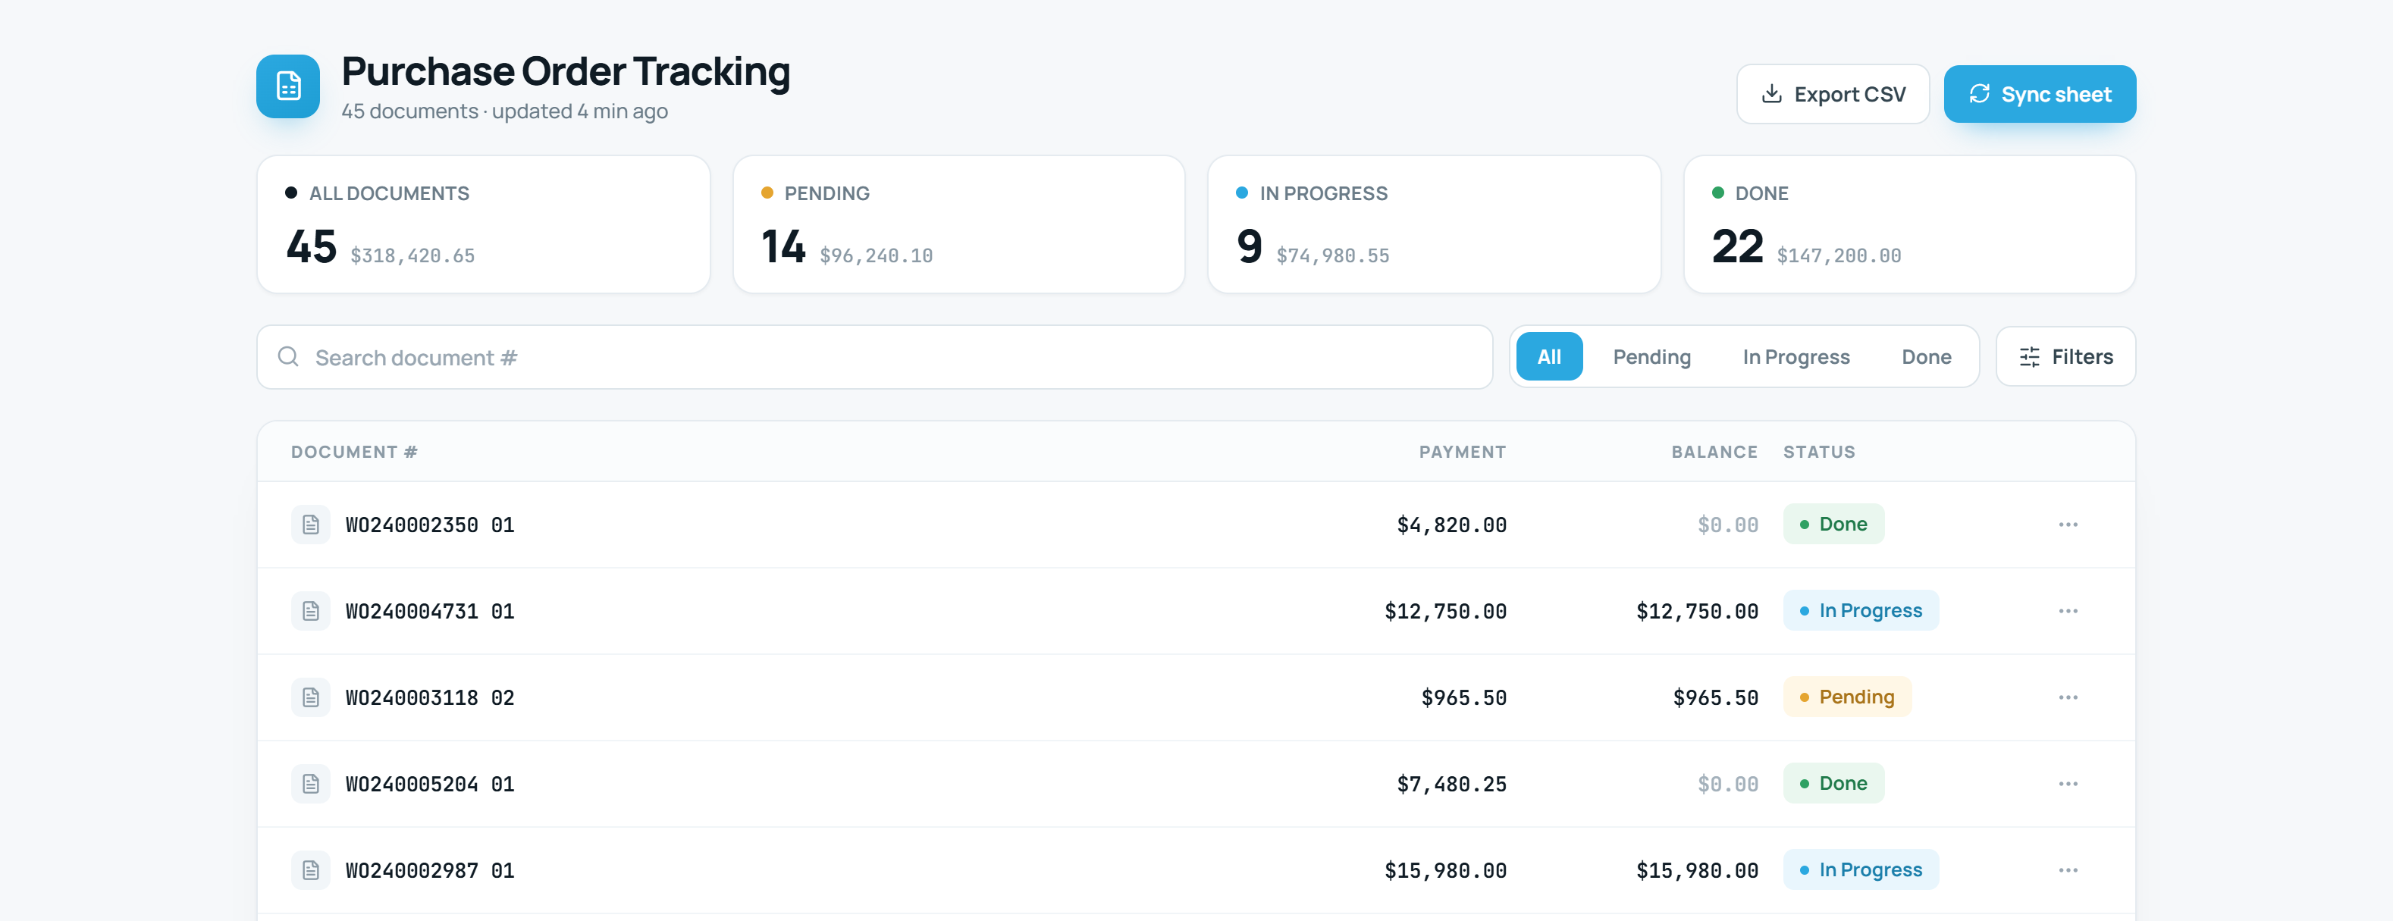
Task: Sort by the Document # column header
Action: pyautogui.click(x=354, y=452)
